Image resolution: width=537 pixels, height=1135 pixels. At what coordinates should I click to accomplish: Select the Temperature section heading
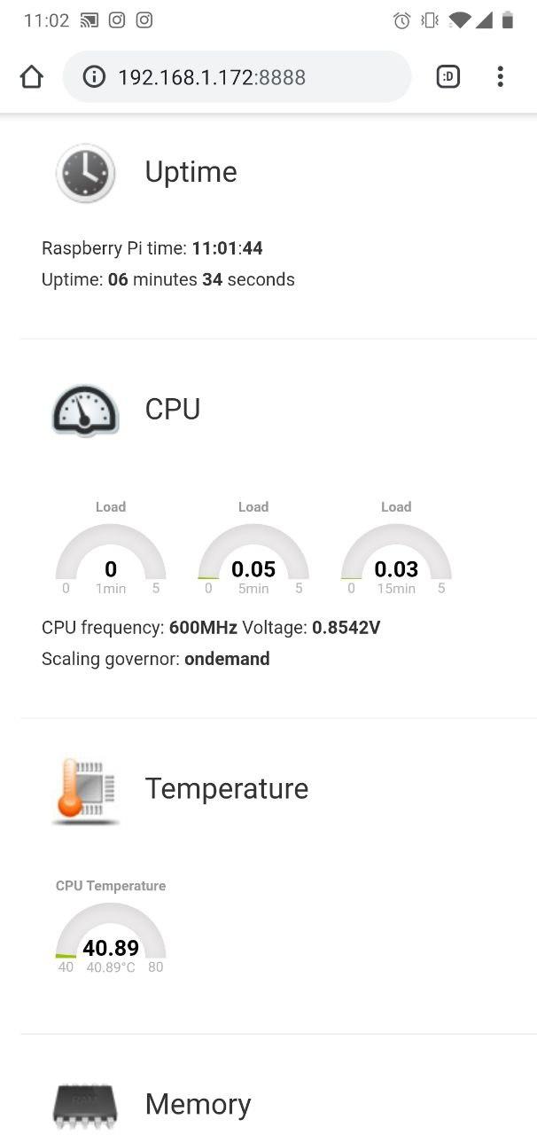(x=226, y=788)
